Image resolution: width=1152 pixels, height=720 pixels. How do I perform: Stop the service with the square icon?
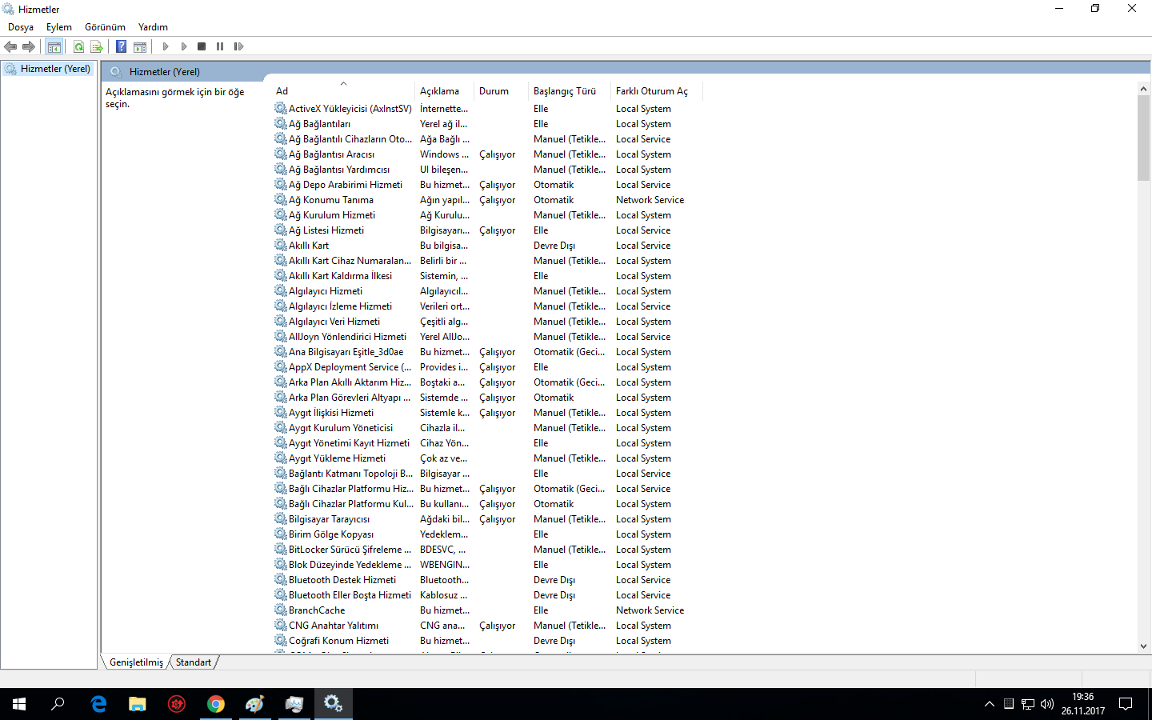click(202, 46)
